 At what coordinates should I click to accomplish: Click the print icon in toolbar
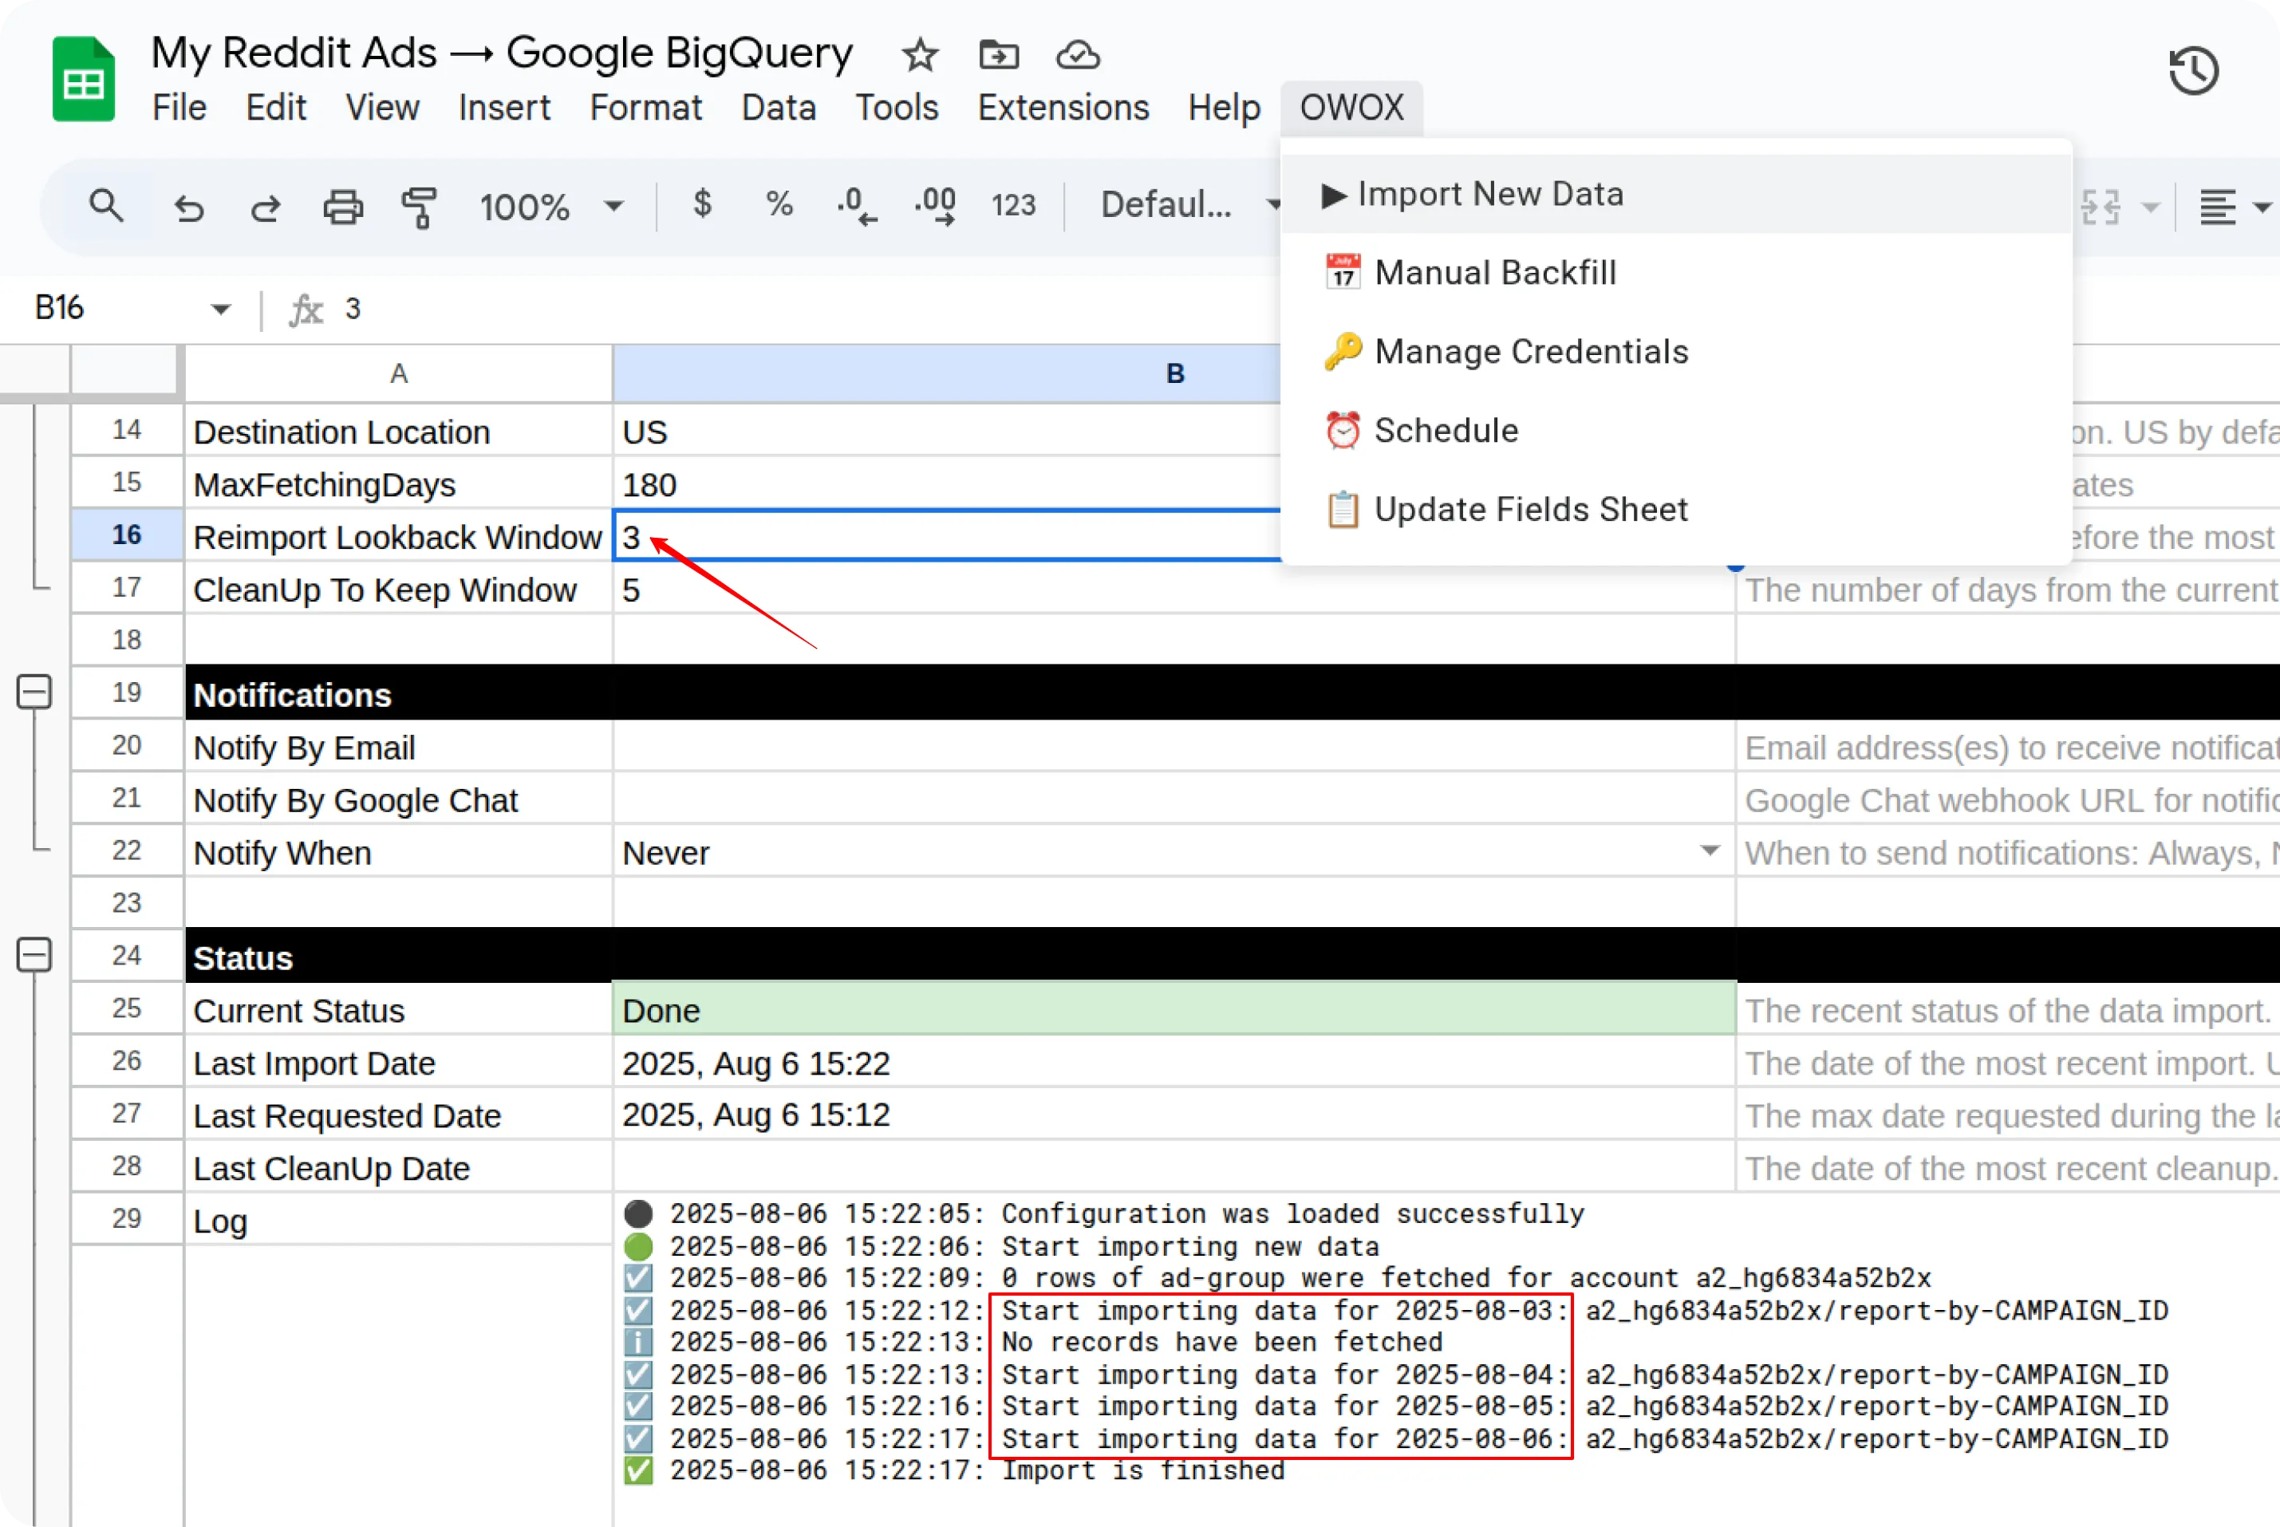click(x=343, y=207)
